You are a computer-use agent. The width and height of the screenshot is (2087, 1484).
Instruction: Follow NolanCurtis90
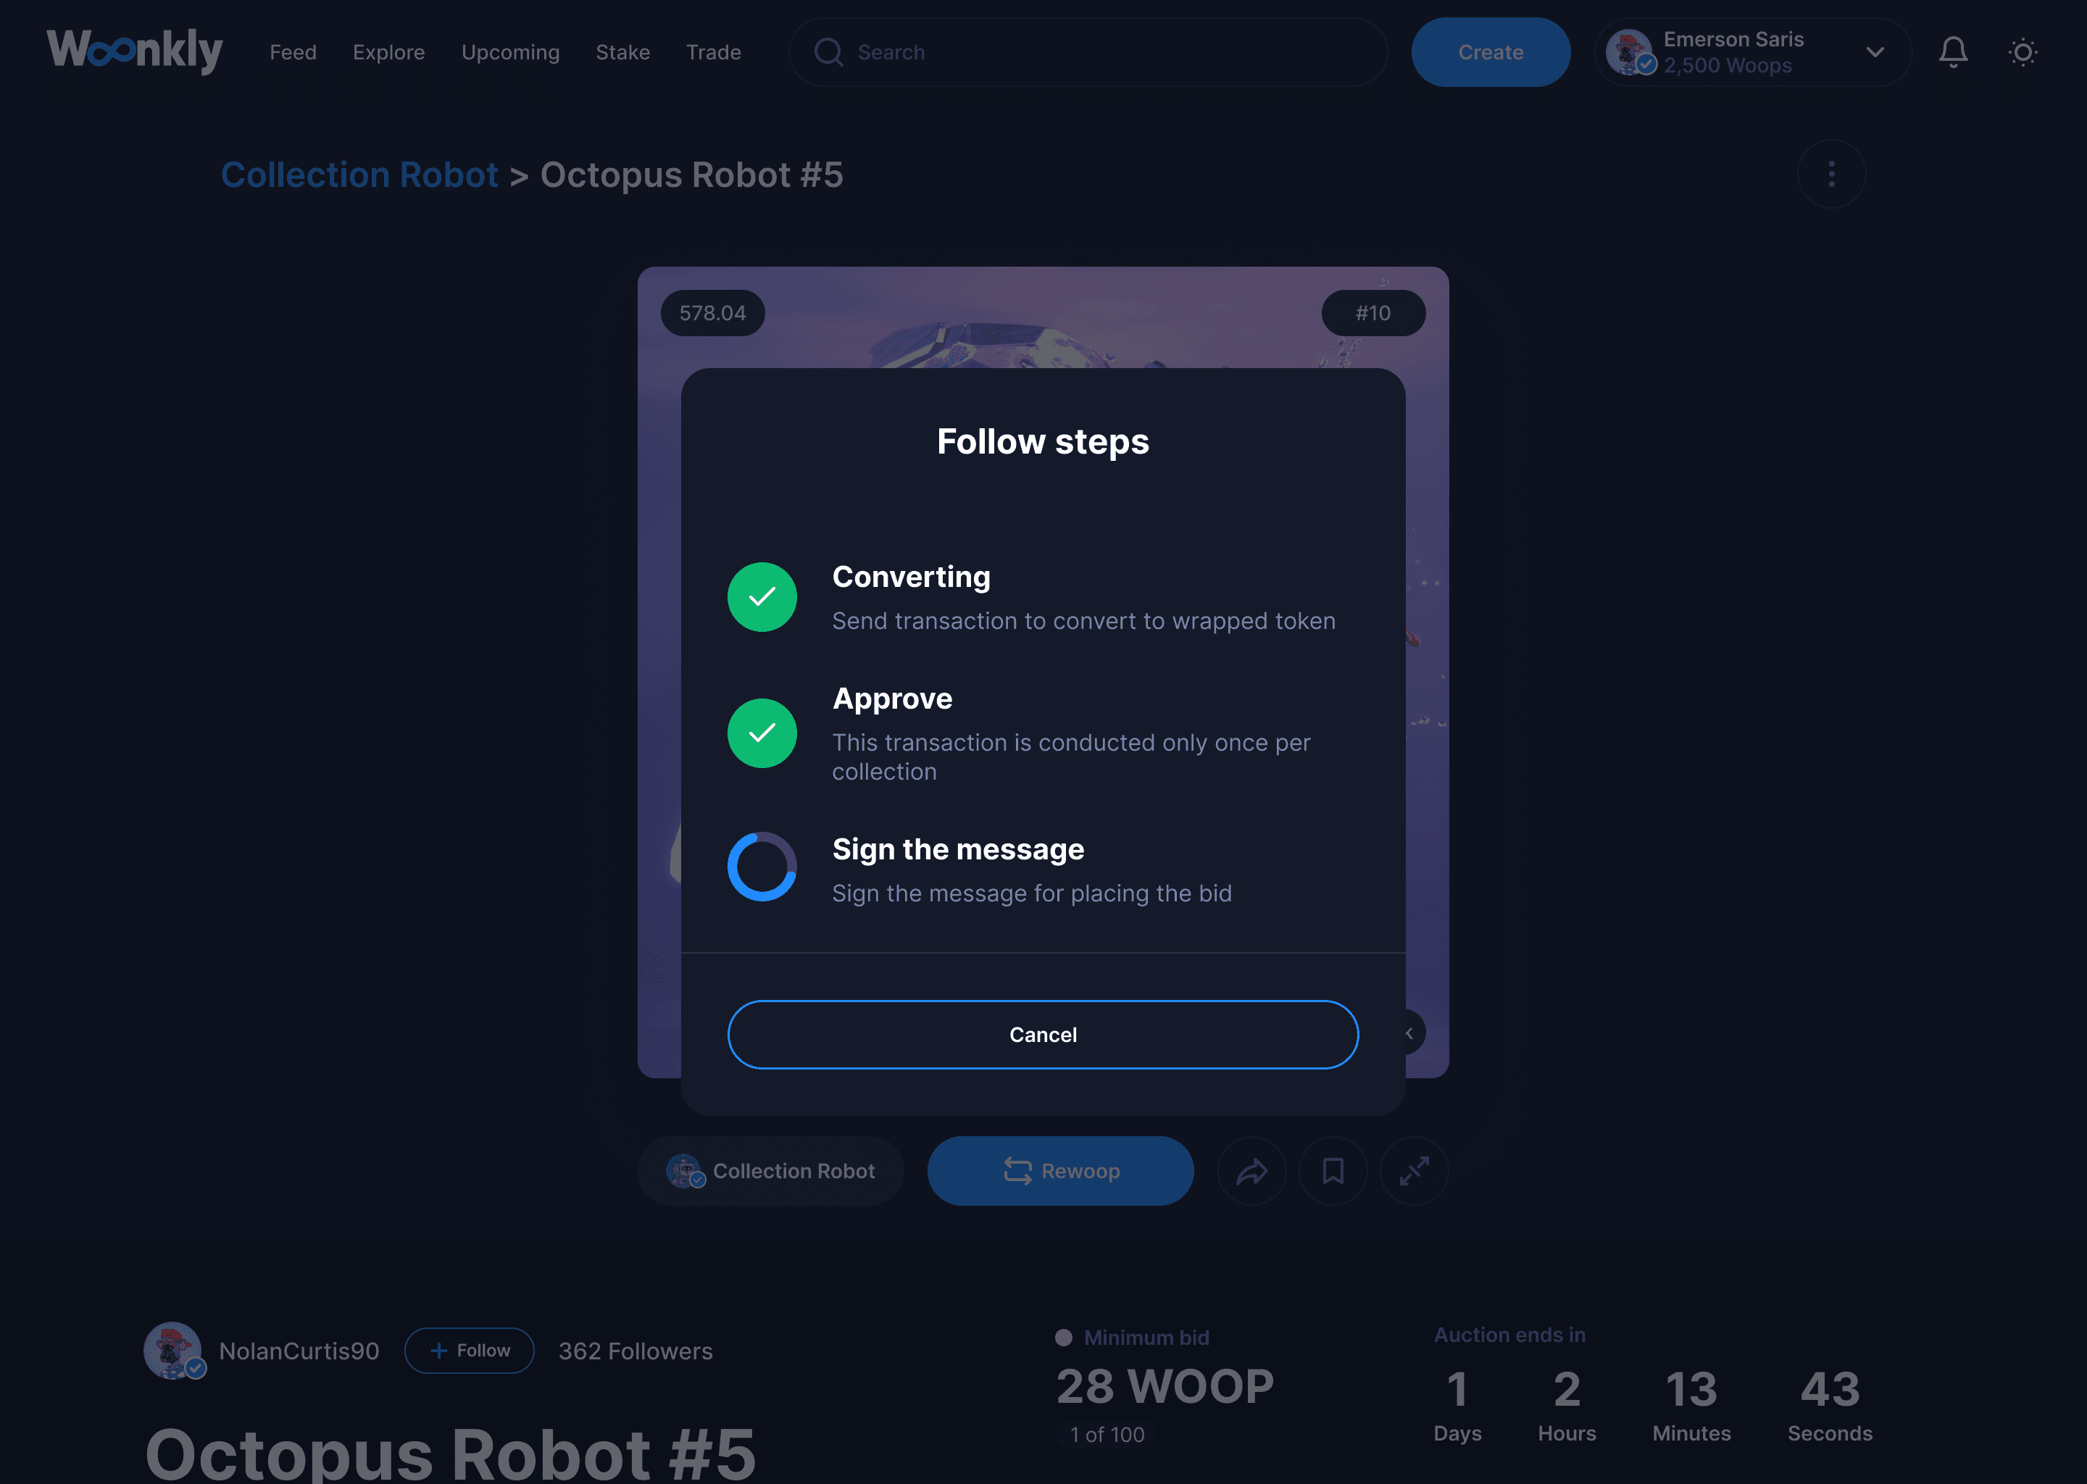(470, 1350)
